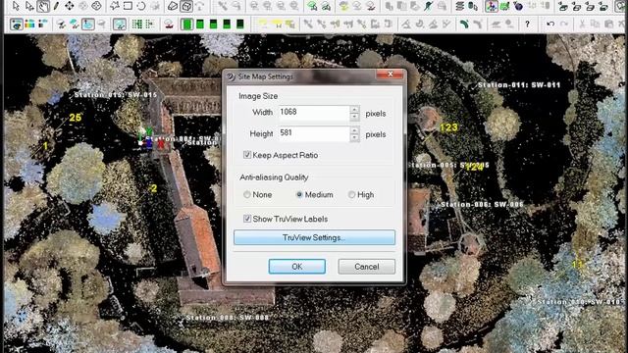Viewport: 628px width, 353px height.
Task: Click the yellow 123 marker
Action: pyautogui.click(x=448, y=127)
